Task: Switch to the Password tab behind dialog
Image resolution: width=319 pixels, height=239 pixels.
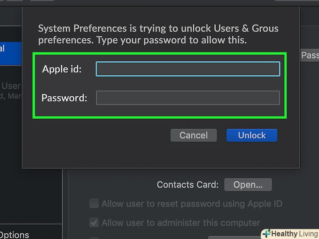Action: coord(309,55)
